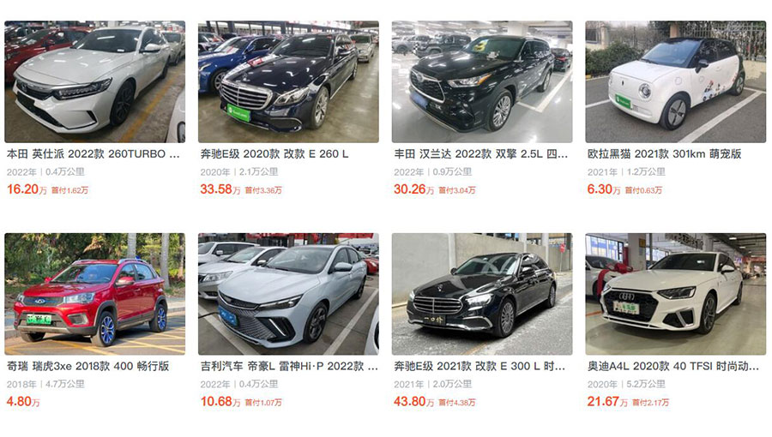This screenshot has height=437, width=772.
Task: Click title 奔驰E级 2021款 改款 E 300 L
Action: click(x=479, y=366)
